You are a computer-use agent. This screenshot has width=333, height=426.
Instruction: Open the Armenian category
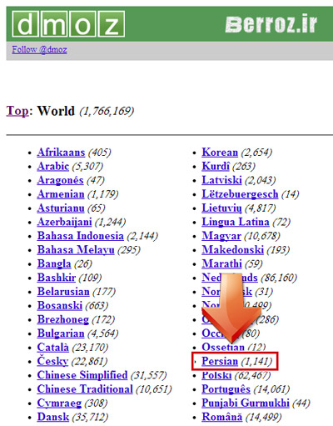(x=61, y=194)
